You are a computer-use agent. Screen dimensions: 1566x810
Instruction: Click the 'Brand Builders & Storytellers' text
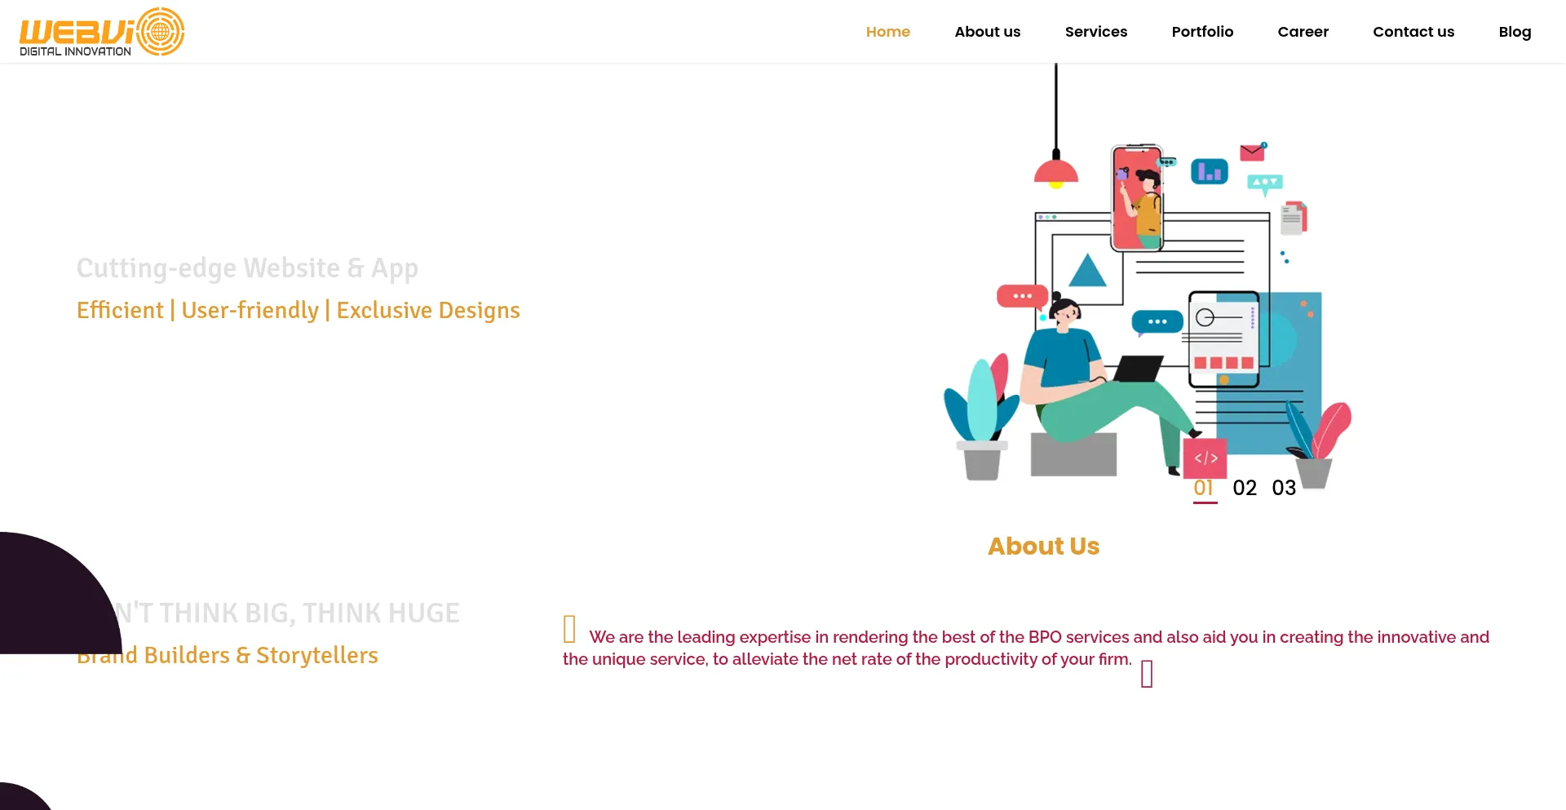[227, 655]
